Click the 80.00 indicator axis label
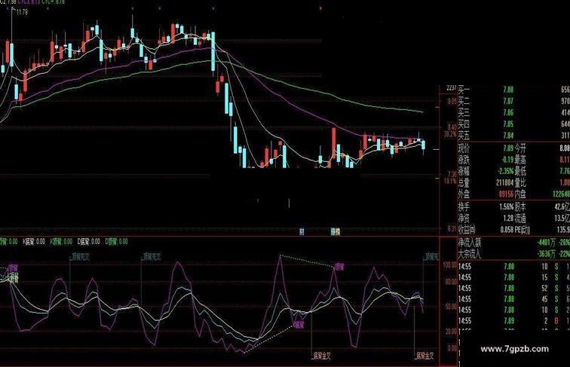Viewport: 570px width, 367px height. coord(451,282)
